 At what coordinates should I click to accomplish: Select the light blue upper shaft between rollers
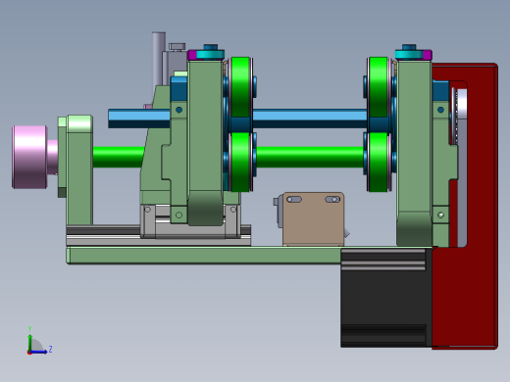(x=309, y=119)
